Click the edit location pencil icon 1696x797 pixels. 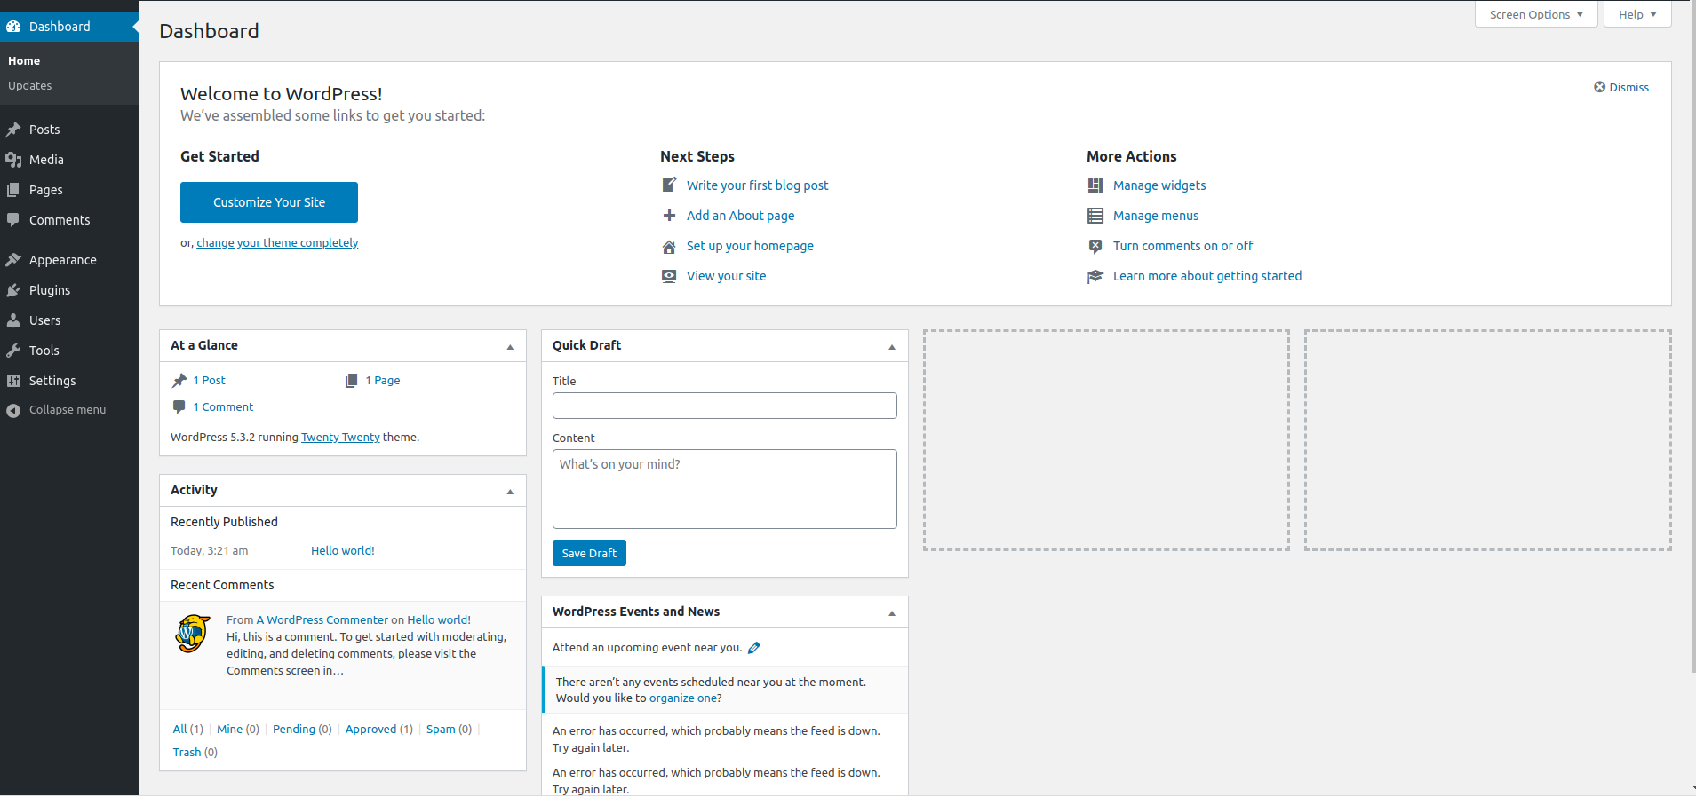pos(753,648)
